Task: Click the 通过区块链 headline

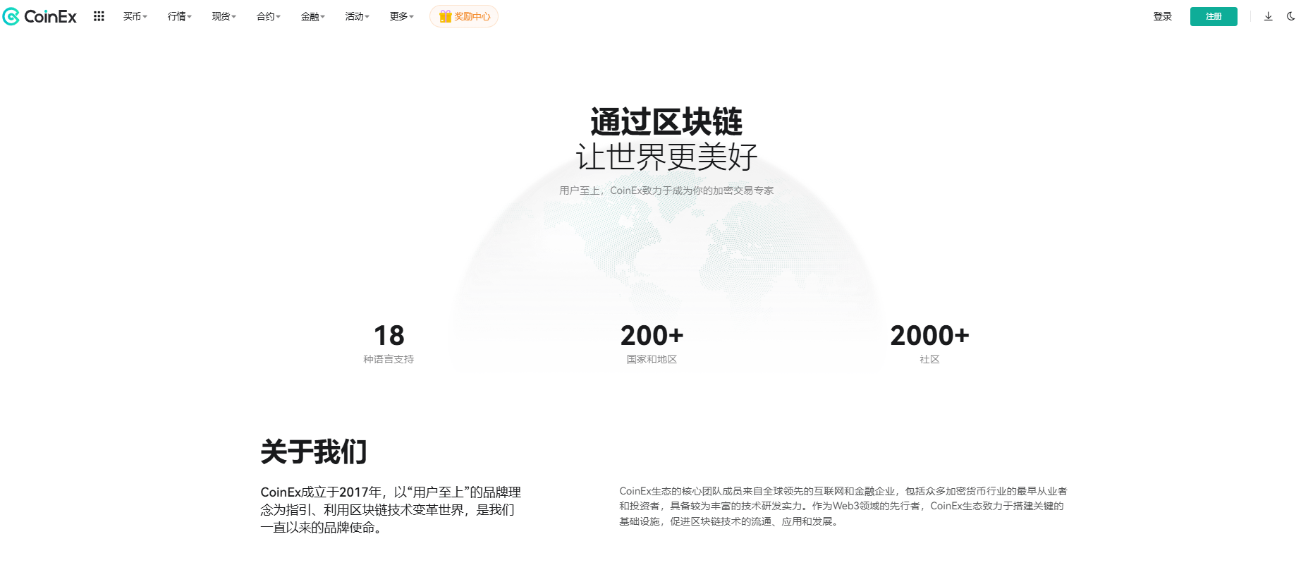Action: [x=666, y=122]
